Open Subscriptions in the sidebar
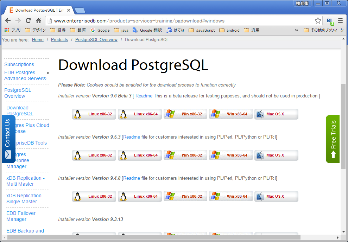This screenshot has height=242, width=348. [x=19, y=65]
